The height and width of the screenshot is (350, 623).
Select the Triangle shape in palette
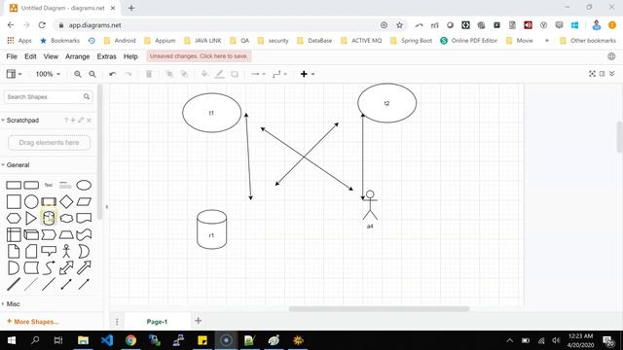(x=31, y=218)
